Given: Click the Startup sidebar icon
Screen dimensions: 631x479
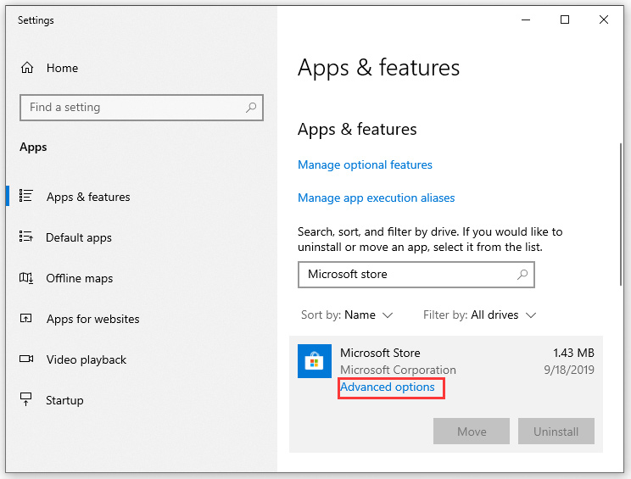Looking at the screenshot, I should pos(26,399).
